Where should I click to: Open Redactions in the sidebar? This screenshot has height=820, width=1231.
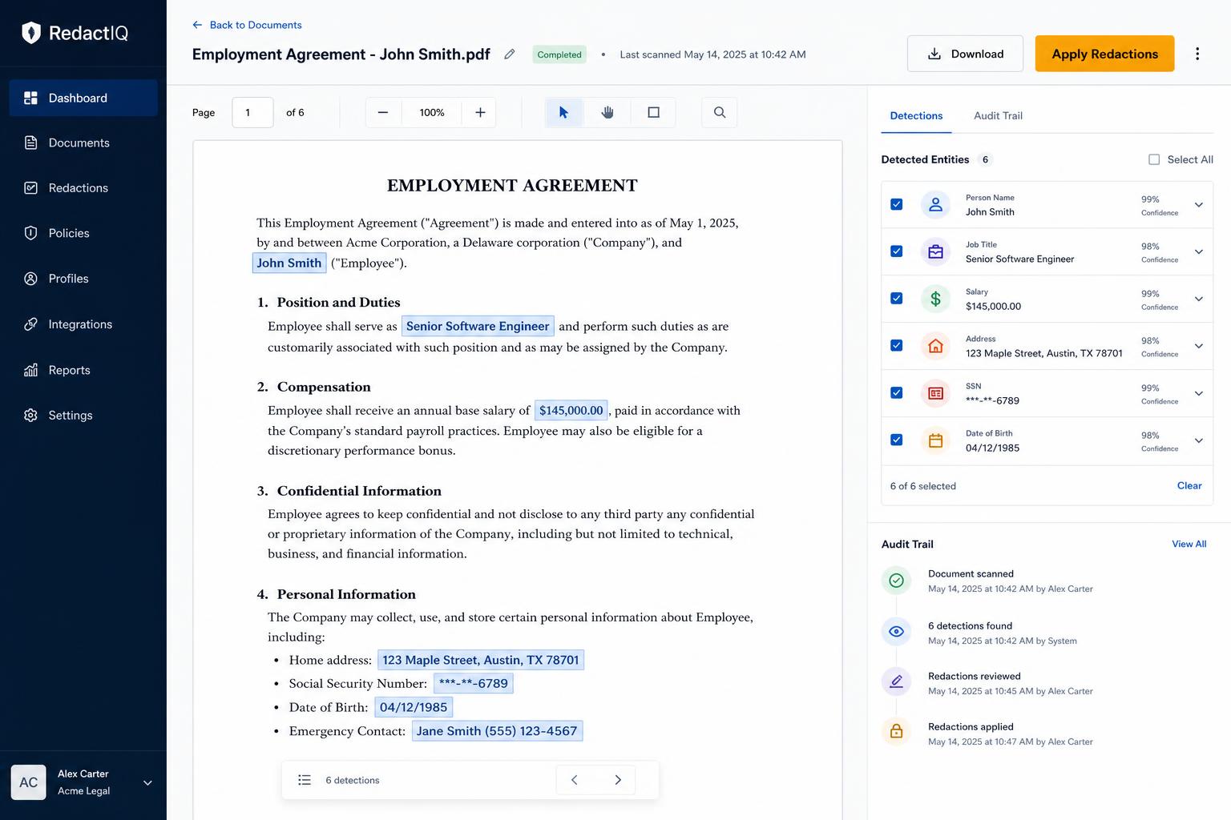click(x=83, y=188)
